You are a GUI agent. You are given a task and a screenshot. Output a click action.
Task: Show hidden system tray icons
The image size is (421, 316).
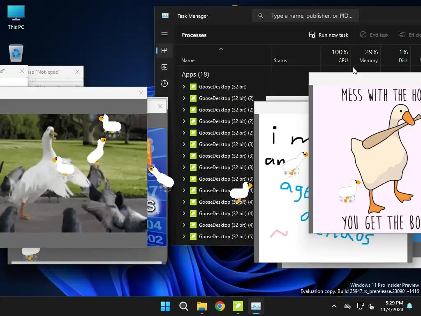(x=334, y=306)
